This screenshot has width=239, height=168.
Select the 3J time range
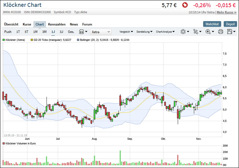click(x=61, y=32)
